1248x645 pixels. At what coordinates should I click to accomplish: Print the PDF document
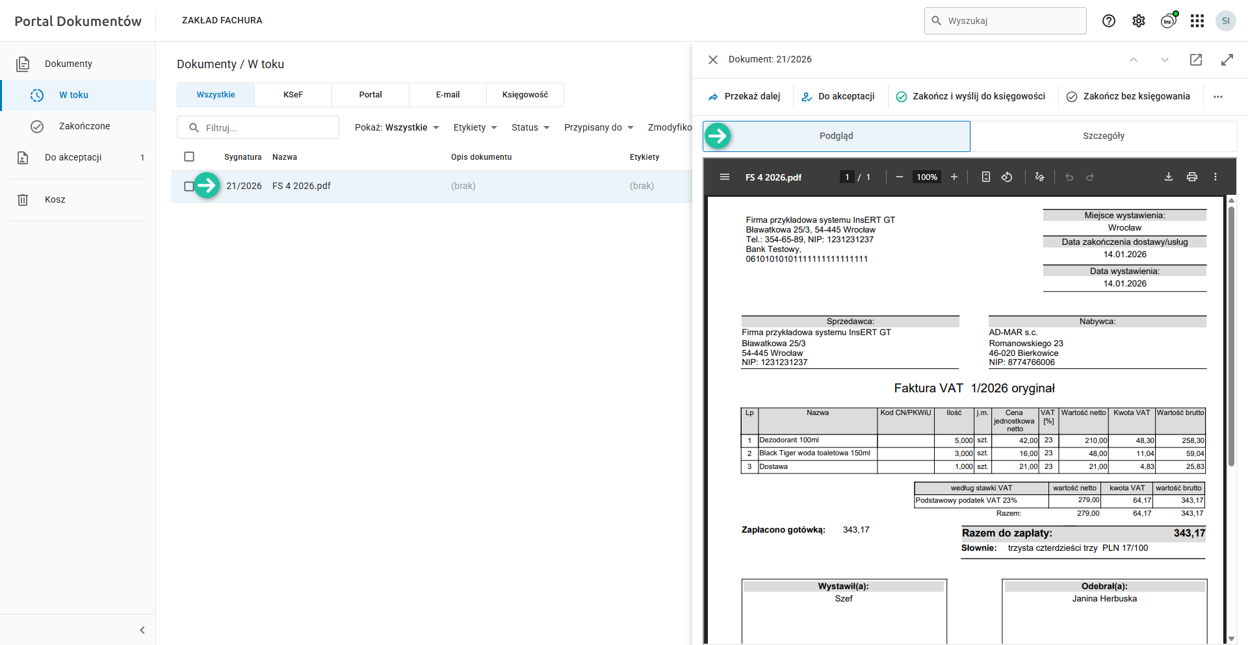[x=1192, y=177]
